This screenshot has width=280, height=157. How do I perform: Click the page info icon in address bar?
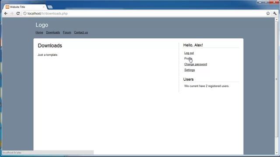[25, 14]
